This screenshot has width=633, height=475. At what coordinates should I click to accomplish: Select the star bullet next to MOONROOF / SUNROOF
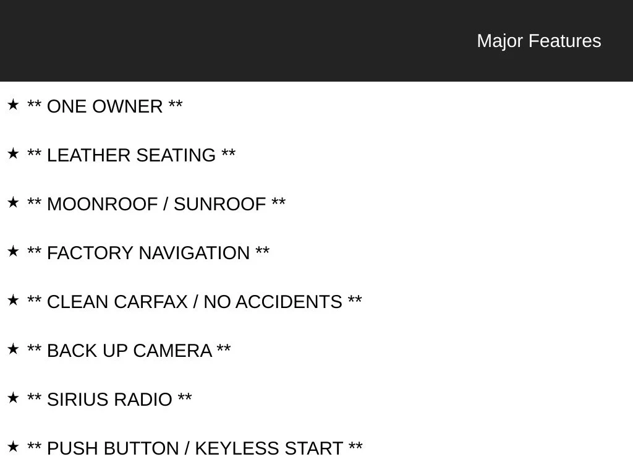(13, 202)
